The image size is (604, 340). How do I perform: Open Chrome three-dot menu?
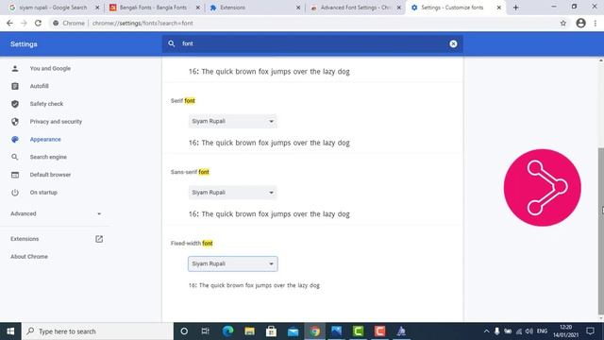(x=596, y=23)
